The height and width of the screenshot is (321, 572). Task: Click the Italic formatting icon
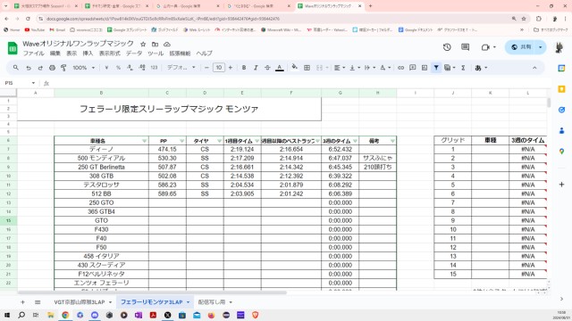click(256, 68)
